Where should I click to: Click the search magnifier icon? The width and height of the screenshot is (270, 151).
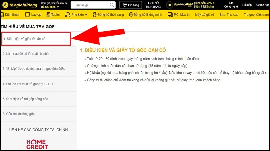pos(112,5)
